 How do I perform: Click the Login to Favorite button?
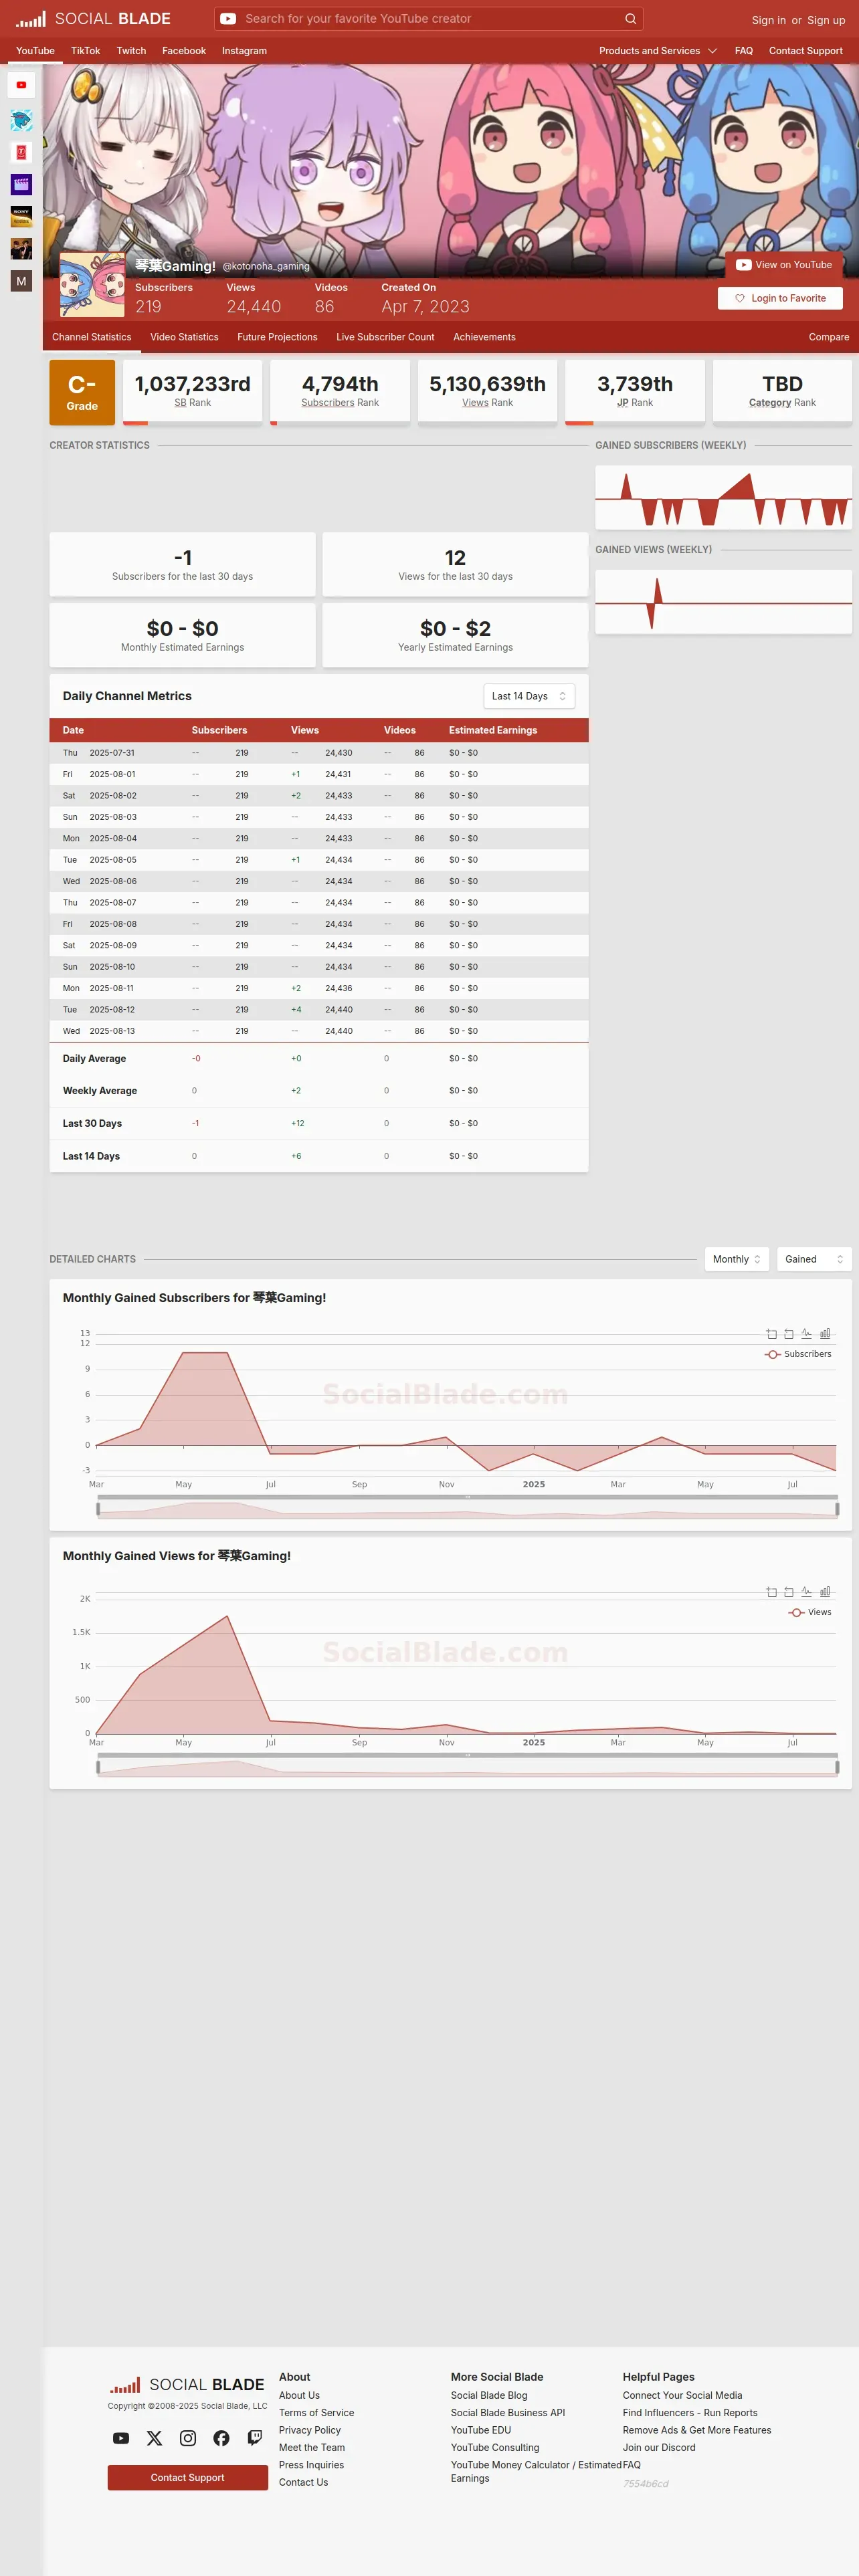point(780,298)
